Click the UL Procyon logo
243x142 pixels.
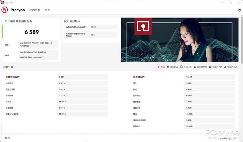pyautogui.click(x=5, y=10)
